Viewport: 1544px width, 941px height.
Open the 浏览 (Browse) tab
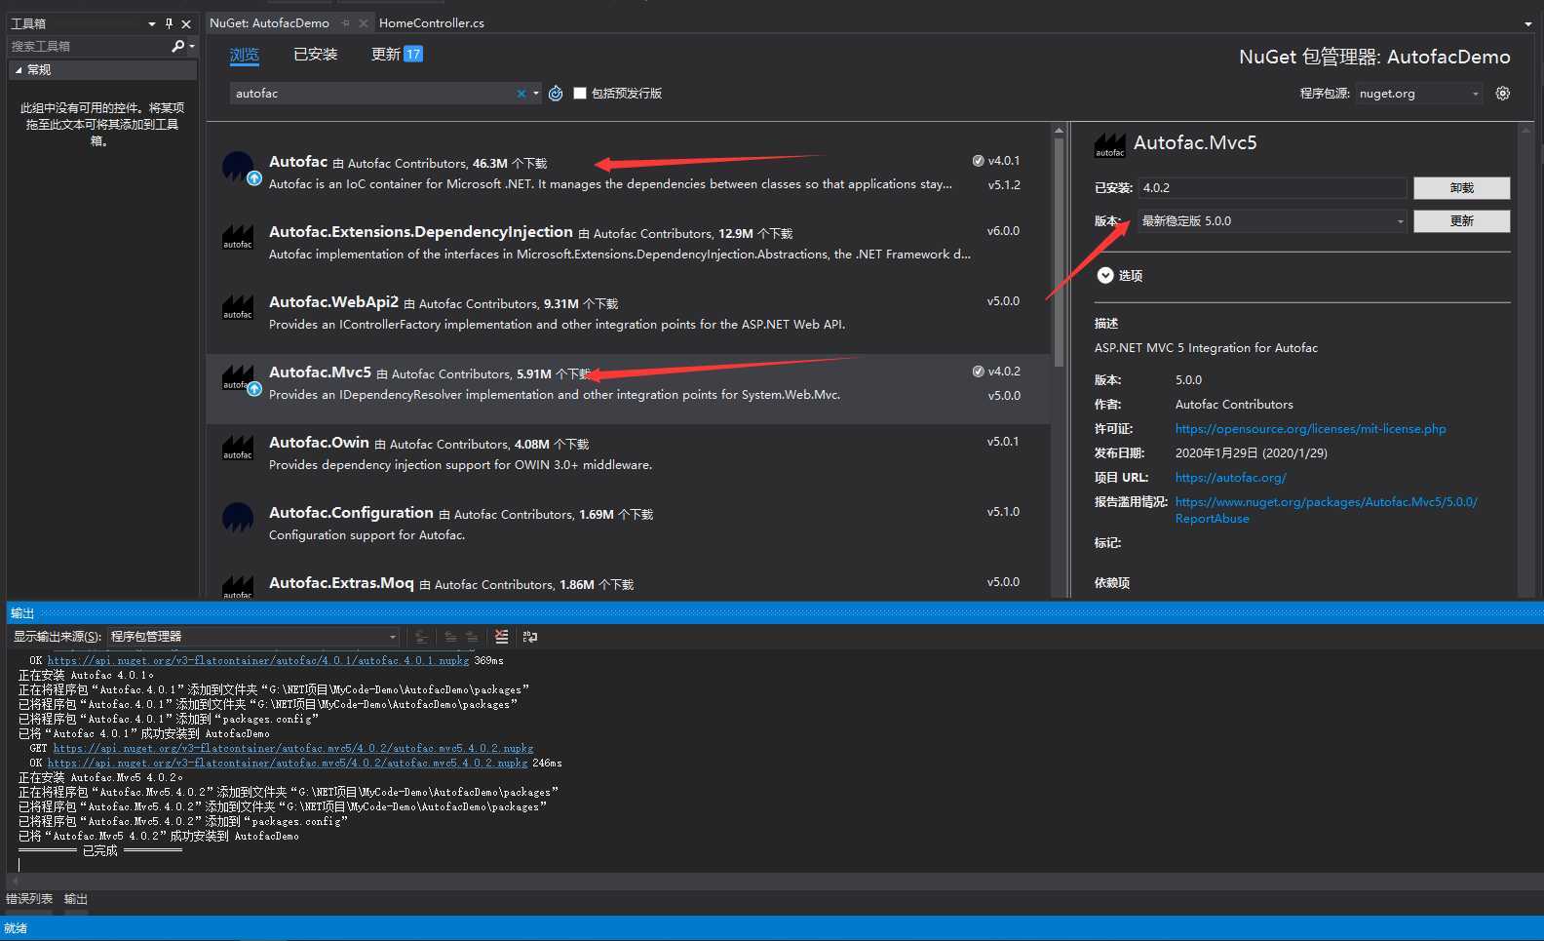[245, 55]
